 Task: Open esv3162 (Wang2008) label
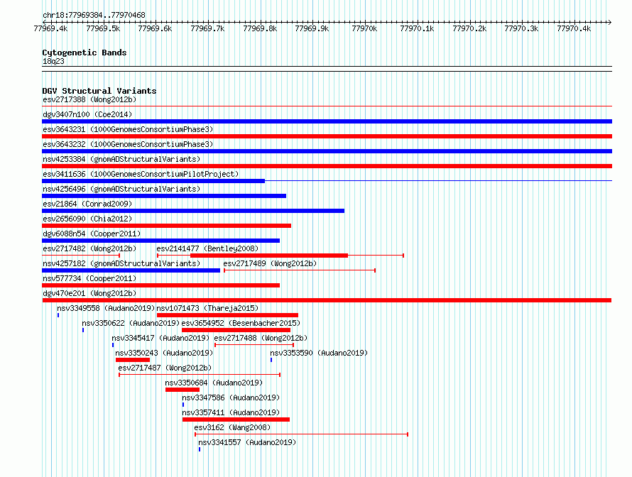pyautogui.click(x=232, y=427)
